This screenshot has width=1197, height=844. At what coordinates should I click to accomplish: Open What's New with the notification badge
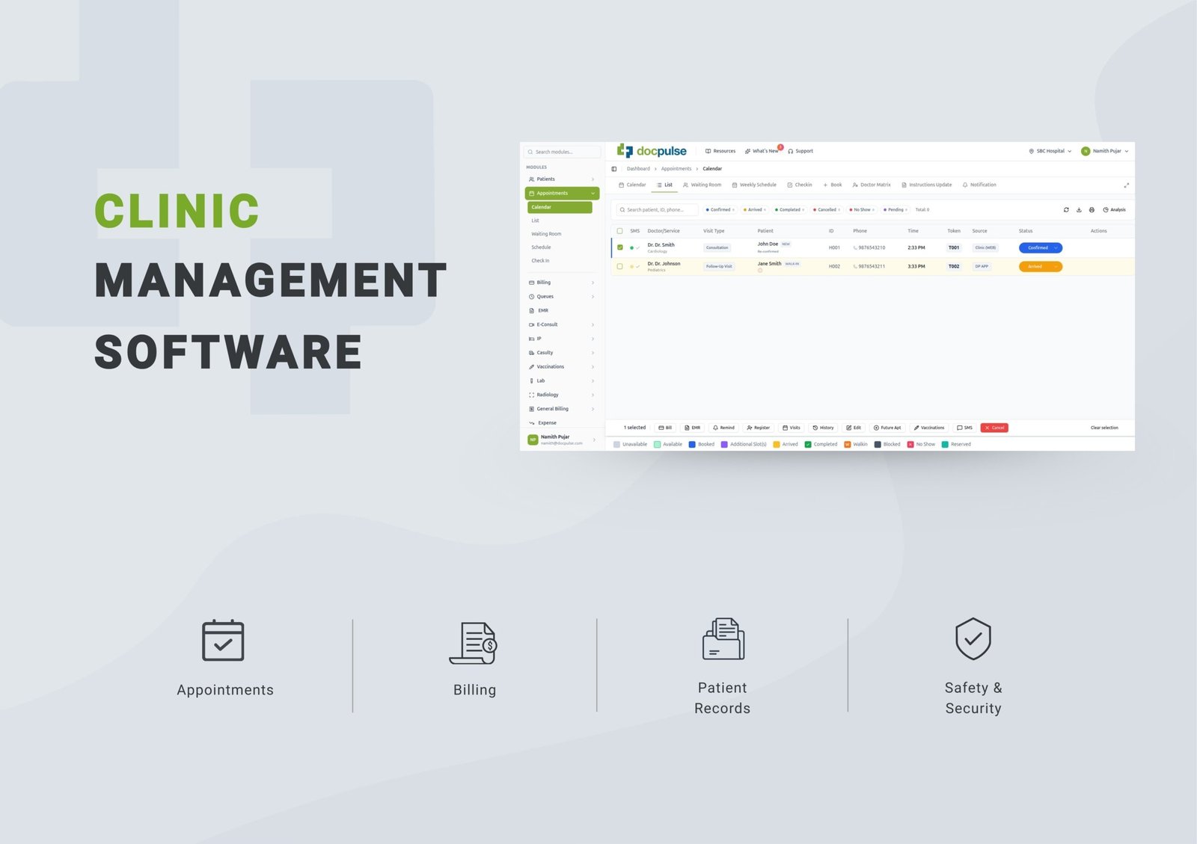(762, 151)
